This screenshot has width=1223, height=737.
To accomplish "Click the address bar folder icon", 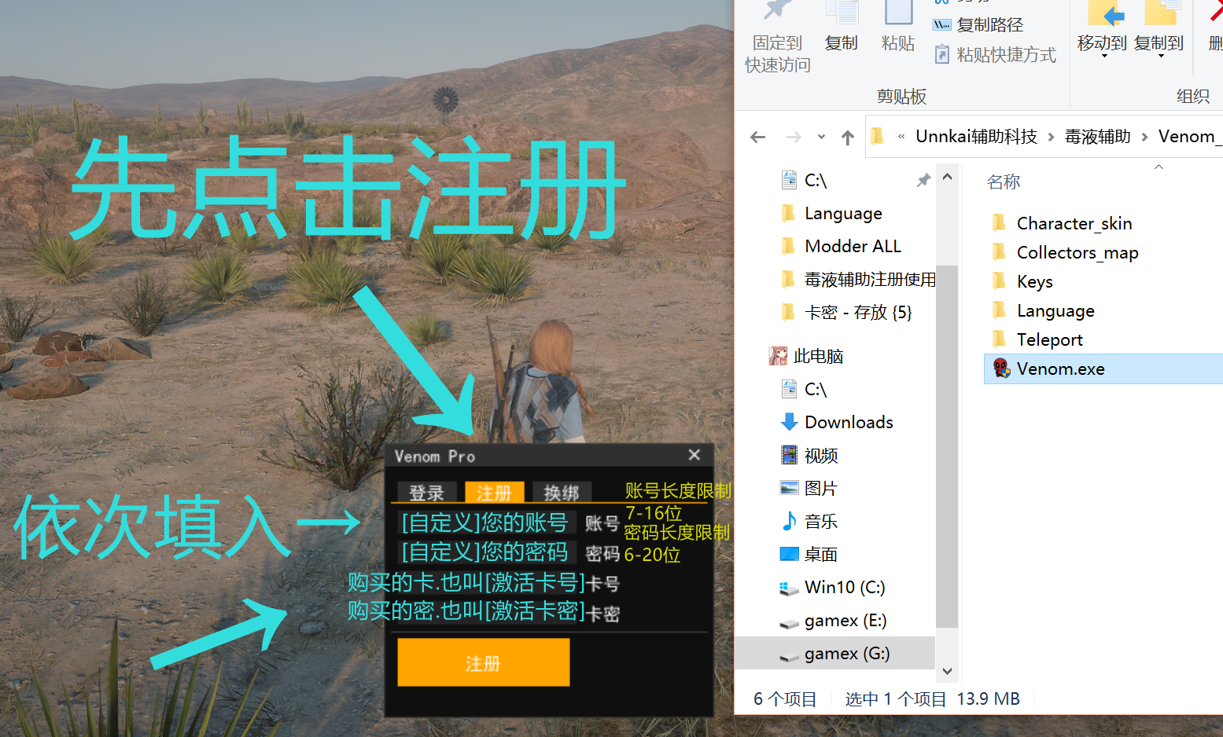I will (x=878, y=137).
